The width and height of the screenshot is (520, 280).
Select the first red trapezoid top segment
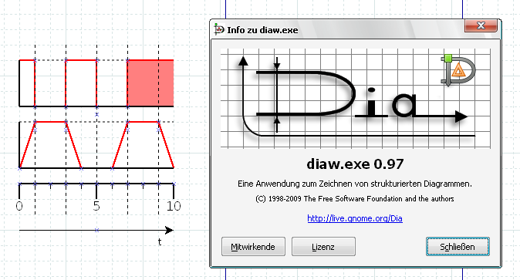(x=50, y=122)
